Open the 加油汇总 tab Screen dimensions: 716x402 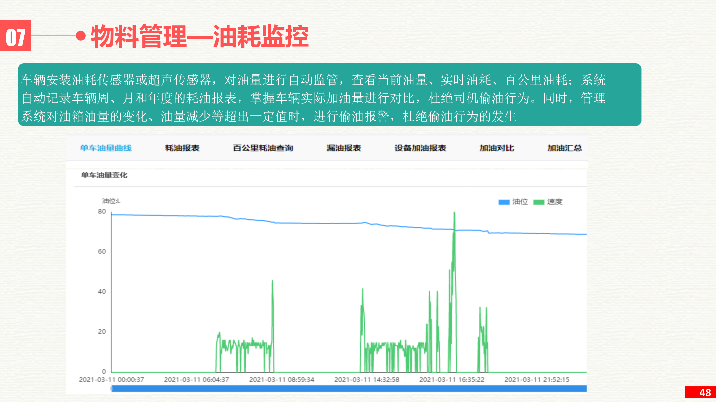coord(565,148)
